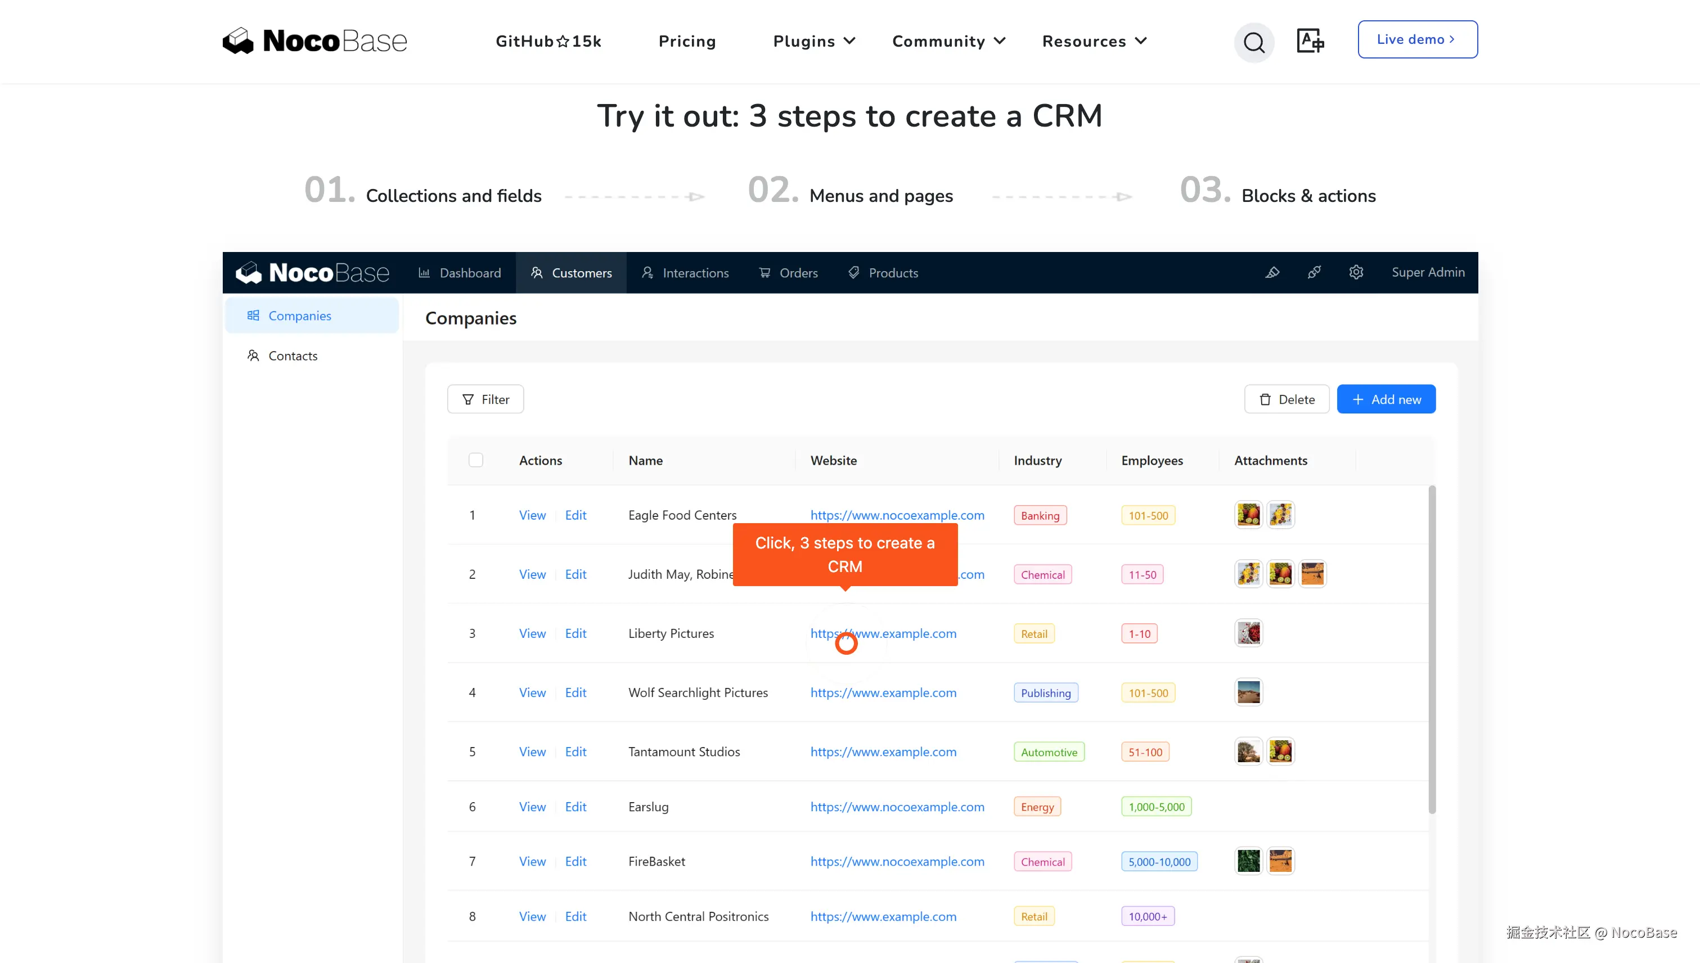The height and width of the screenshot is (963, 1700).
Task: Open the Live demo link
Action: pyautogui.click(x=1417, y=40)
